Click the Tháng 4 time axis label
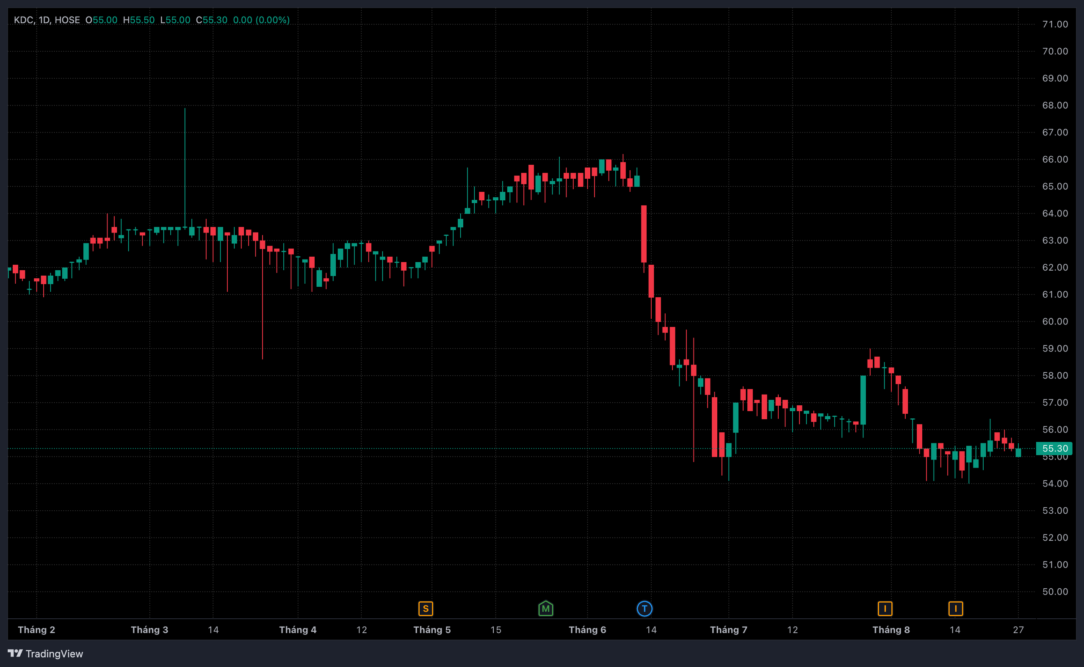 (x=298, y=629)
